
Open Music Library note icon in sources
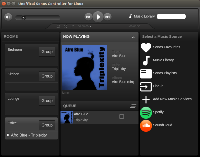146,60
